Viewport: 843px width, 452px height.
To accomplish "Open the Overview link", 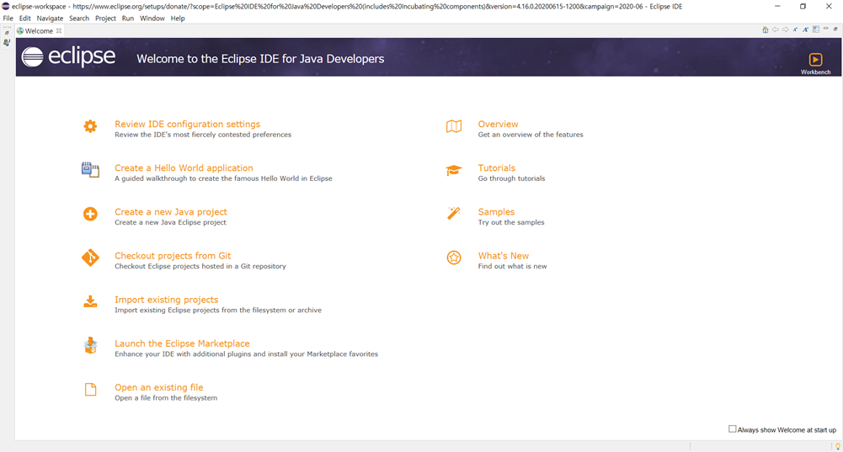I will pos(498,124).
